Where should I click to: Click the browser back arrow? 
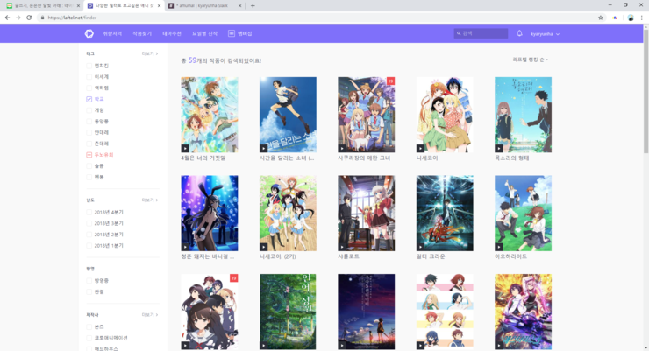tap(7, 18)
